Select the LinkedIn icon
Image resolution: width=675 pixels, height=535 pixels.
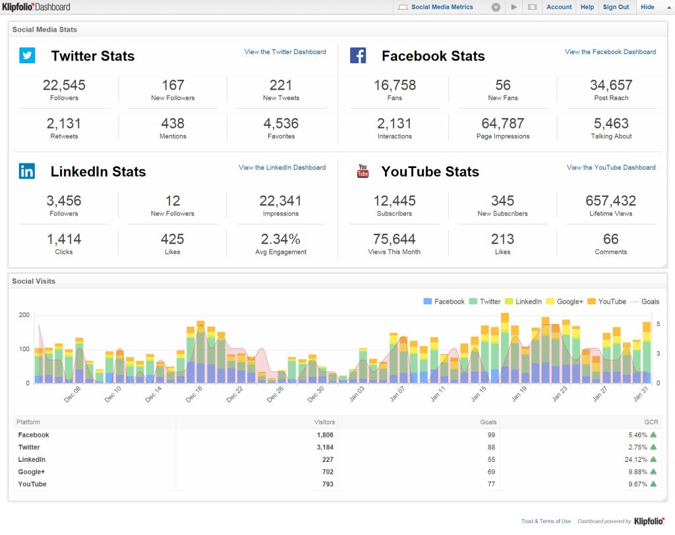point(26,171)
